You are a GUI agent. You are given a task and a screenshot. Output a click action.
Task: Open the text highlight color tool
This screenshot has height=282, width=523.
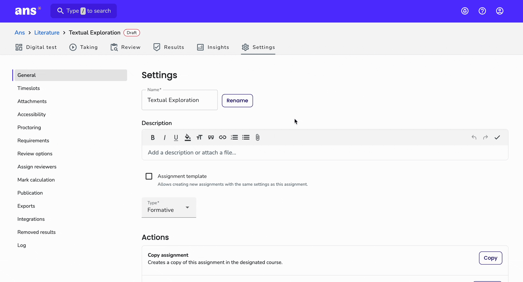[x=188, y=137]
